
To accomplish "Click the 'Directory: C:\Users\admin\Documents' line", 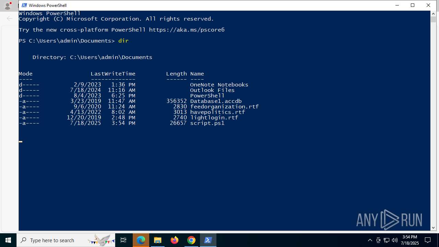I will (x=92, y=57).
